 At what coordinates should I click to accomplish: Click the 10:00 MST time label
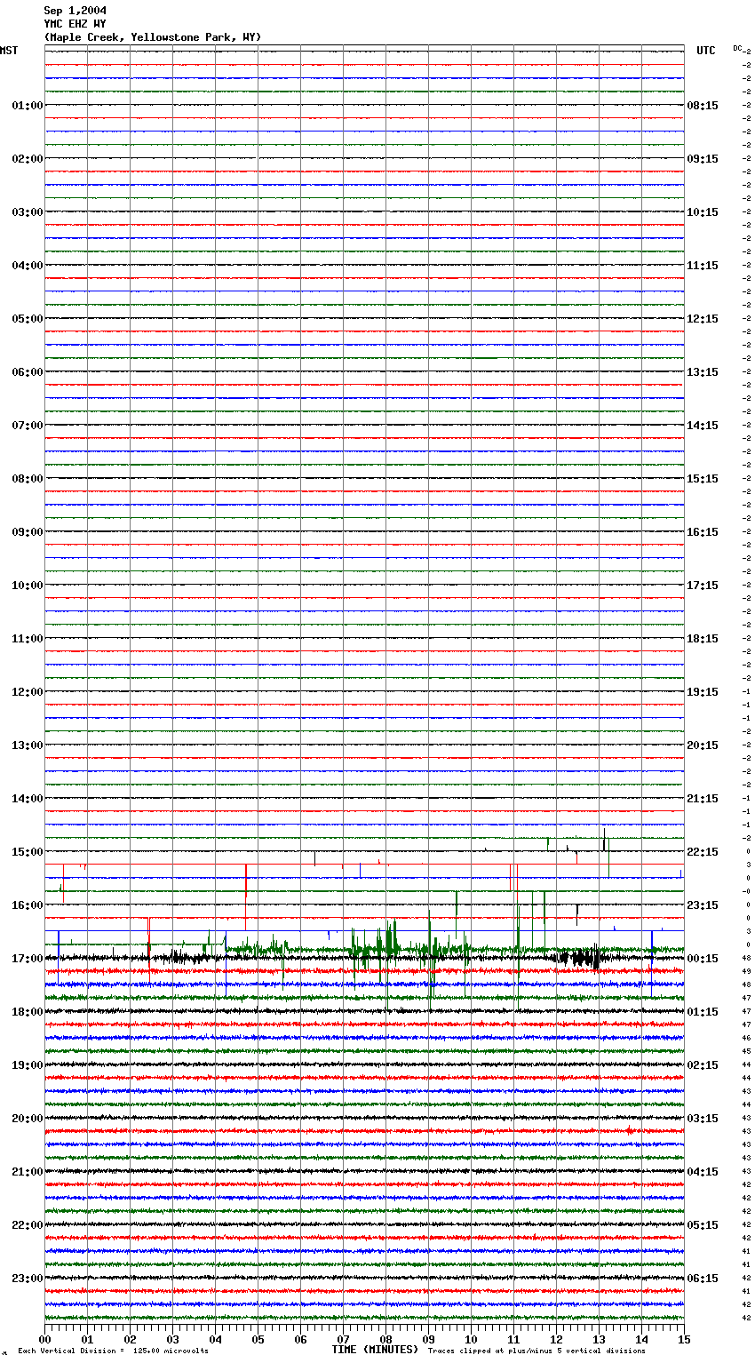[27, 586]
